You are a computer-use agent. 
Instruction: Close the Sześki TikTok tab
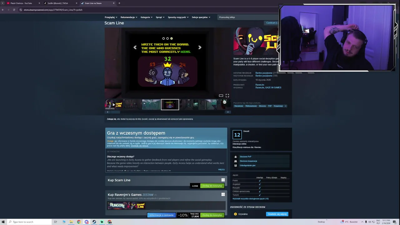[77, 3]
